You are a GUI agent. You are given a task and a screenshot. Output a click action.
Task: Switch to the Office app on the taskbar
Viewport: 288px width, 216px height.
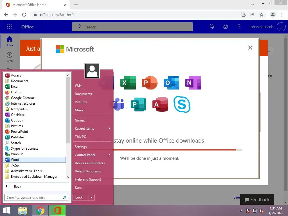coord(57,210)
